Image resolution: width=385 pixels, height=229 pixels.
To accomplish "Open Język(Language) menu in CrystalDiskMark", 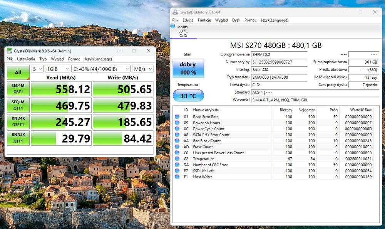I will click(98, 59).
